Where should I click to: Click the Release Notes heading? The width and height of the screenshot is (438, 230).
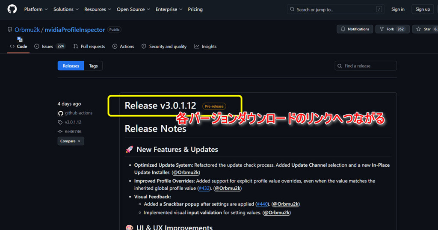(x=155, y=129)
